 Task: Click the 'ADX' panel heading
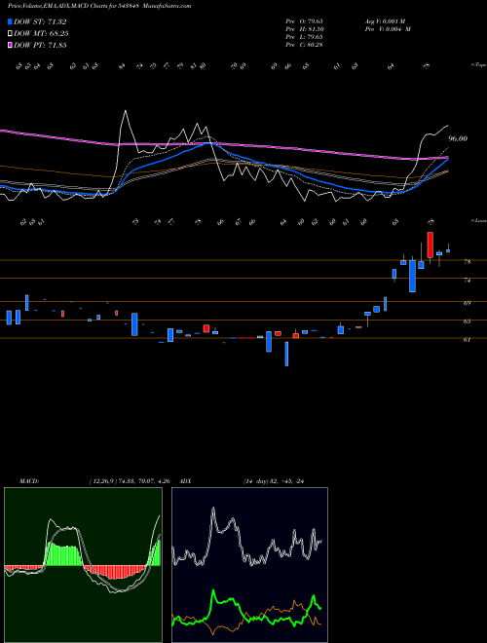(186, 480)
